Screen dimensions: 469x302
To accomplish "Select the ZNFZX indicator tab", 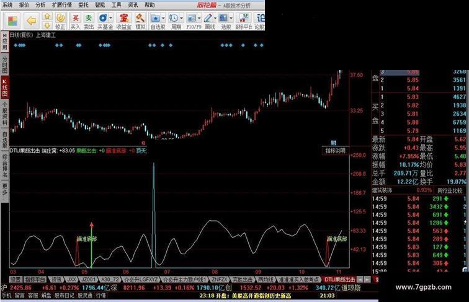I will tap(218, 279).
